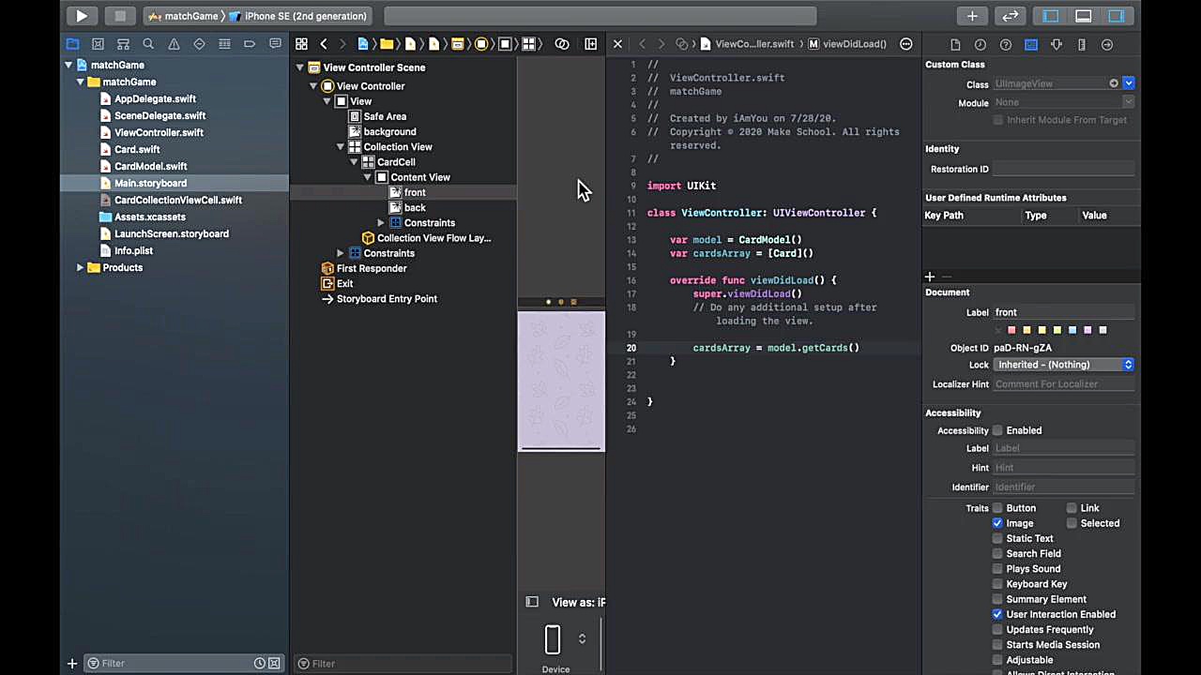Expand the Constraints item under Content View
Screen dimensions: 1201x675
[x=380, y=222]
